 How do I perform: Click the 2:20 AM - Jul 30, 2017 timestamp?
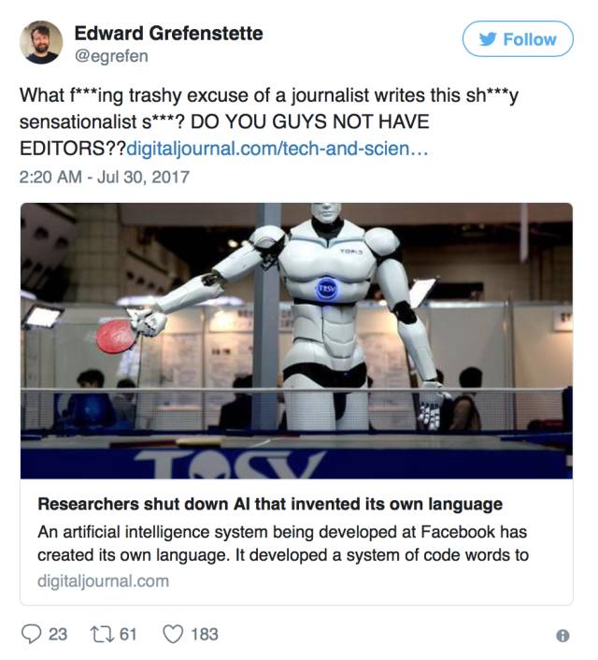pyautogui.click(x=105, y=177)
